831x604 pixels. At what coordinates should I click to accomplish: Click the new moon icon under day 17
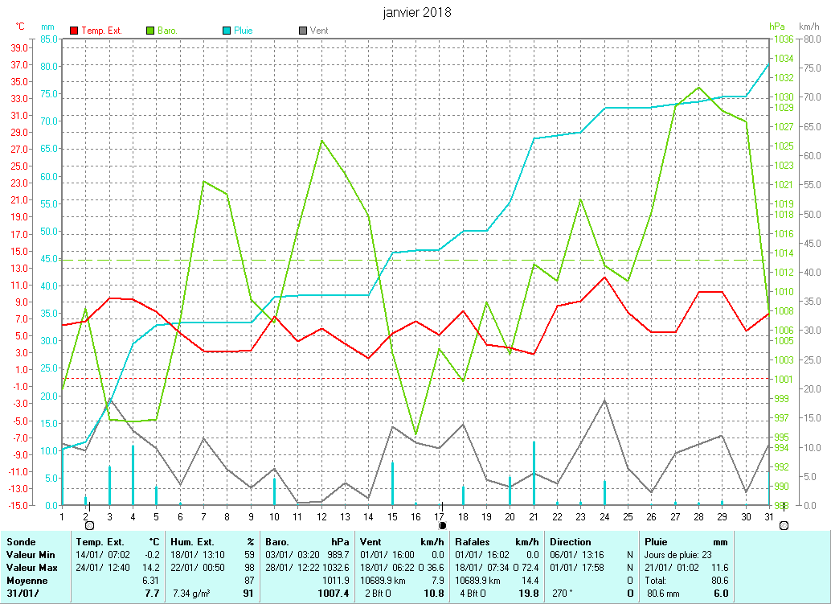tap(441, 524)
